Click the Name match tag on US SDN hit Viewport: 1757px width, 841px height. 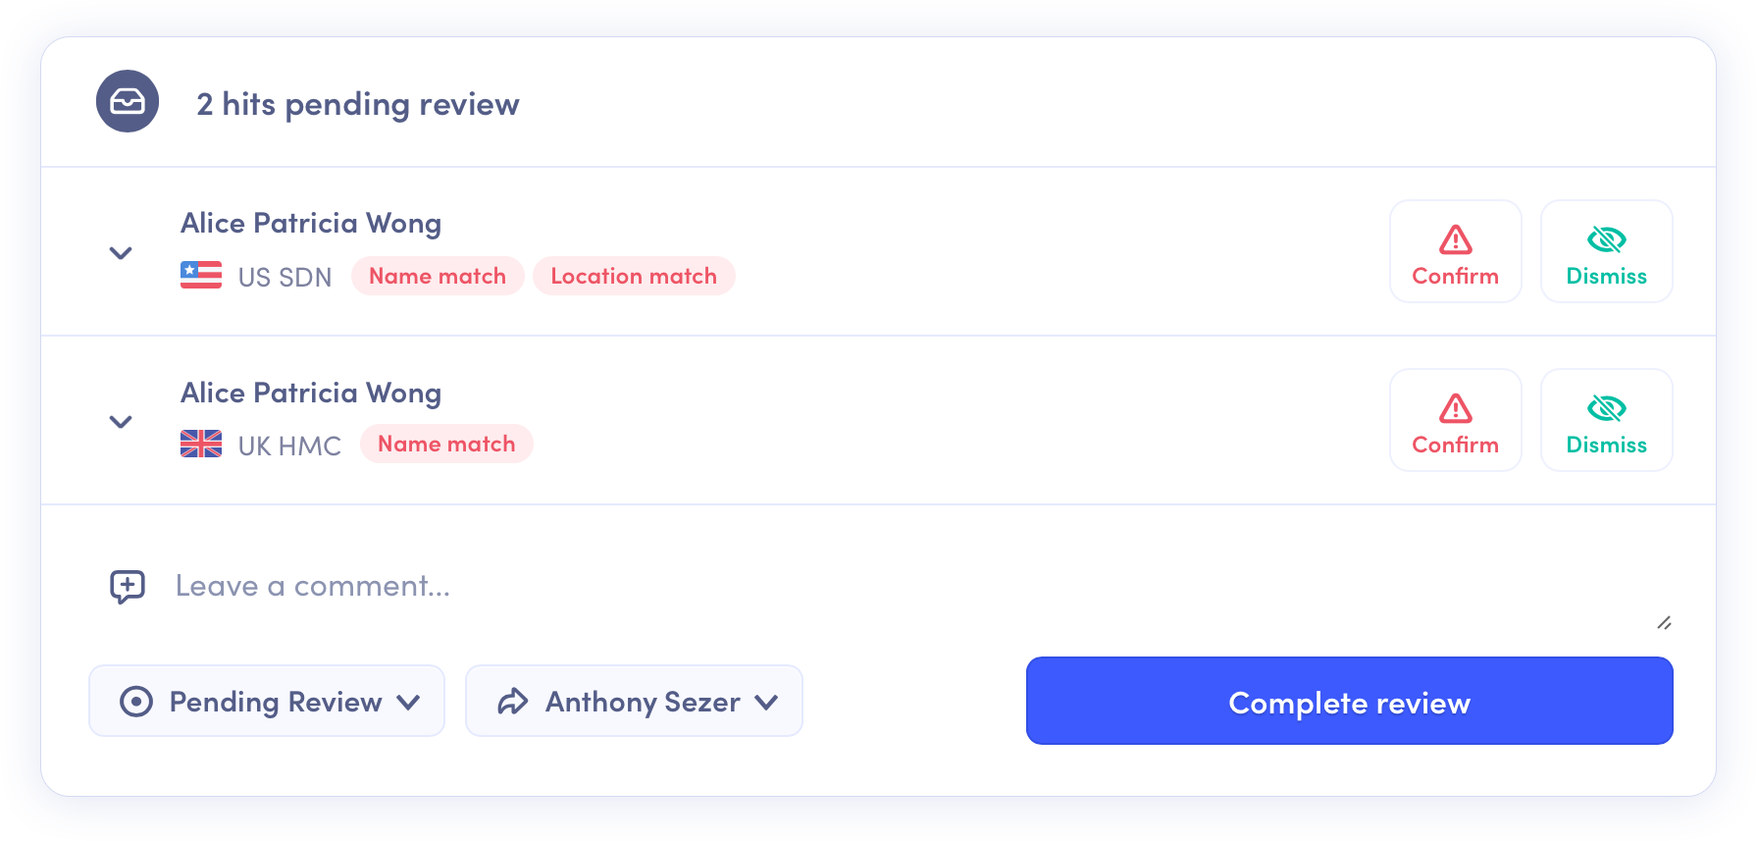pyautogui.click(x=438, y=276)
